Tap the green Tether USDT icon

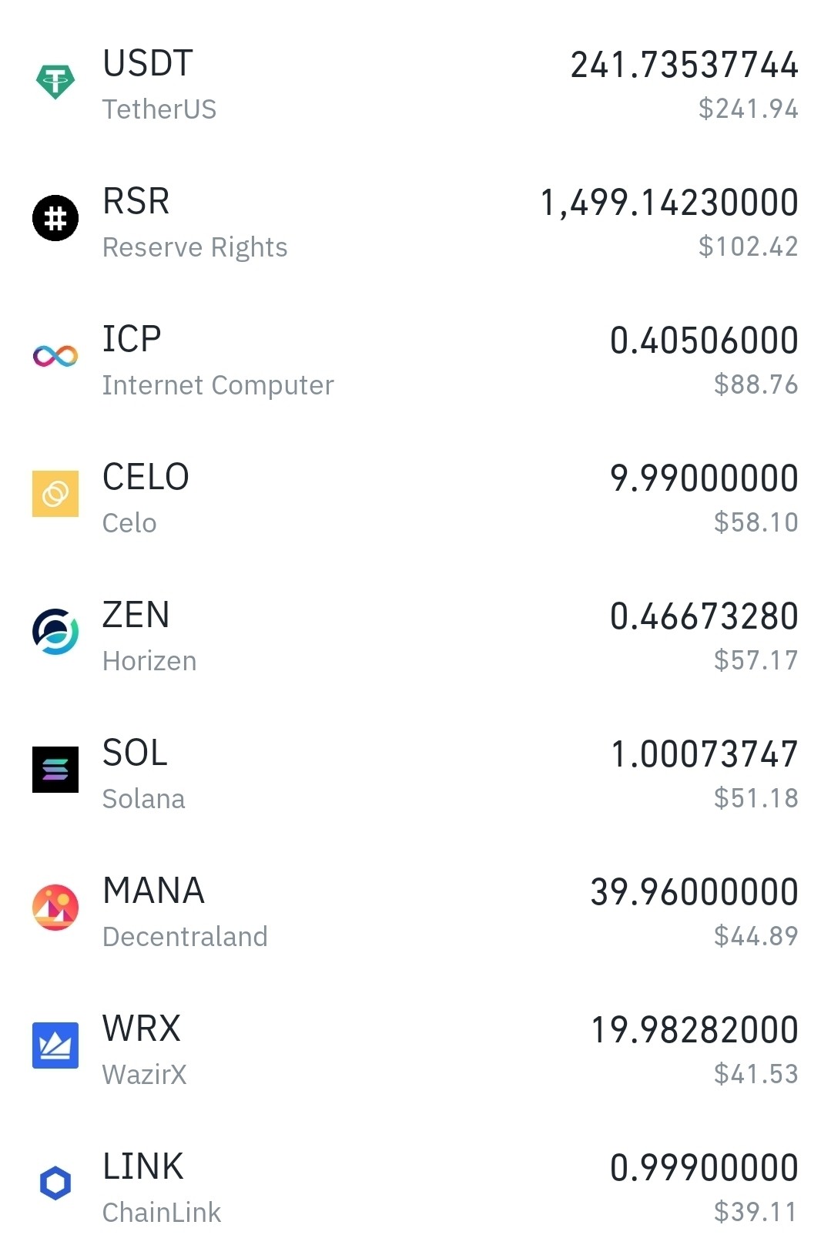[55, 81]
